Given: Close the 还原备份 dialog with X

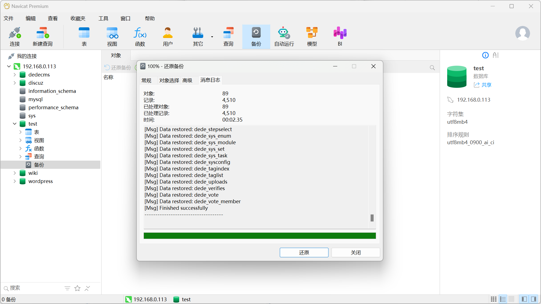Looking at the screenshot, I should coord(373,66).
